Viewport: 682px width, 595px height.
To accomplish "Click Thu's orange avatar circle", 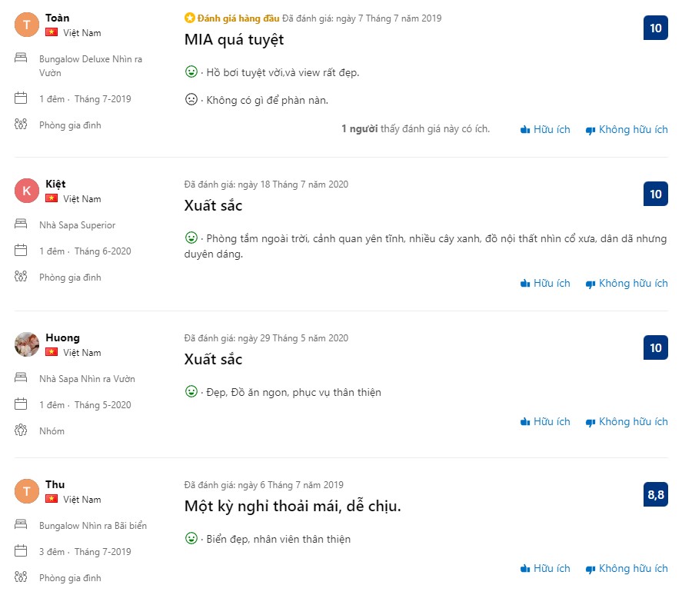I will click(x=27, y=491).
